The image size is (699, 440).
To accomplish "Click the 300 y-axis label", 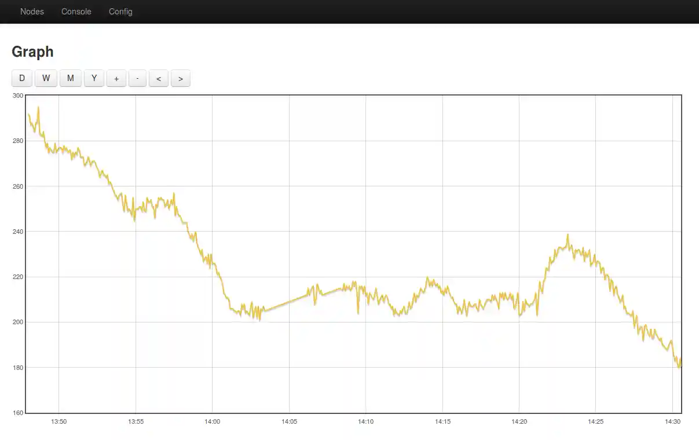I will coord(17,96).
